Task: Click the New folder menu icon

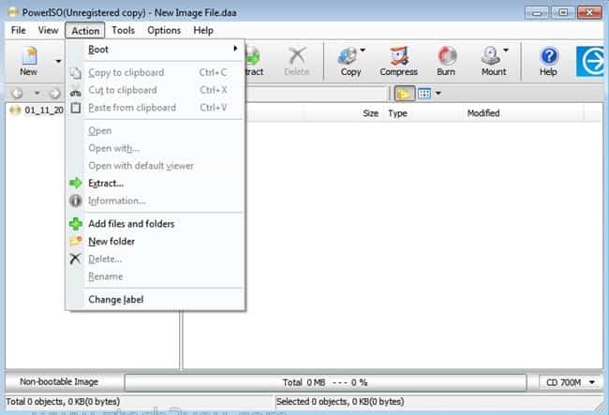Action: click(76, 241)
